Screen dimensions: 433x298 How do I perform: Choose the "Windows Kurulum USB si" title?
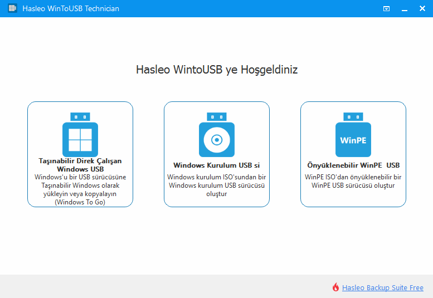pyautogui.click(x=216, y=165)
